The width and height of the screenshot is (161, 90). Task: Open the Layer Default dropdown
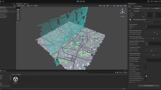158,8
